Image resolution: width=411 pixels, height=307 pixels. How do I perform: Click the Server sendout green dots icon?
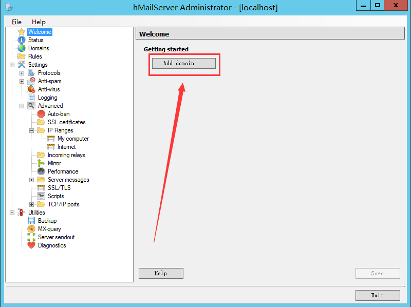click(x=31, y=237)
